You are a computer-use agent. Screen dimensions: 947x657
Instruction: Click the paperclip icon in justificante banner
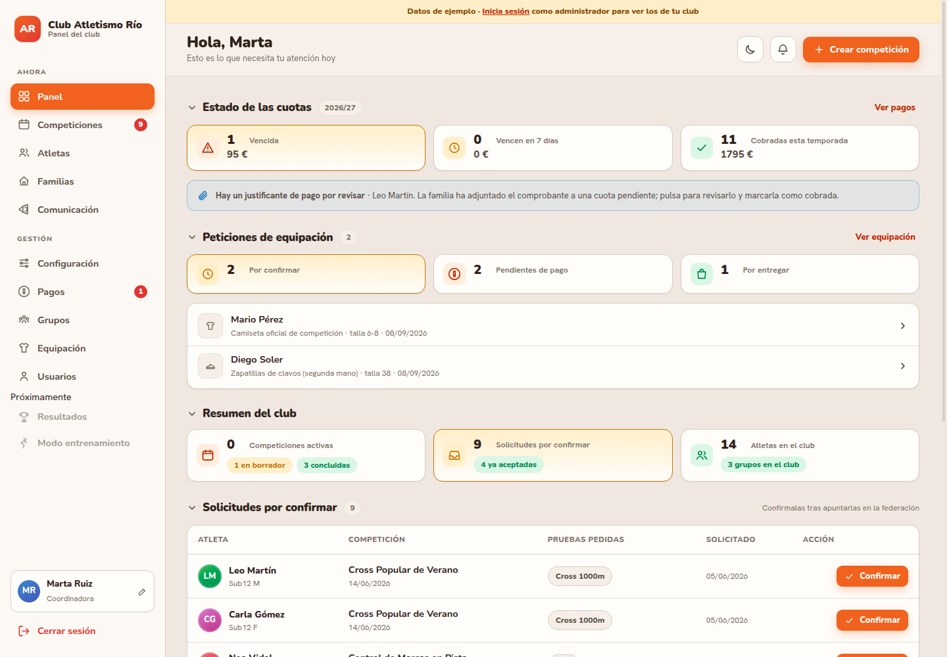pyautogui.click(x=203, y=196)
